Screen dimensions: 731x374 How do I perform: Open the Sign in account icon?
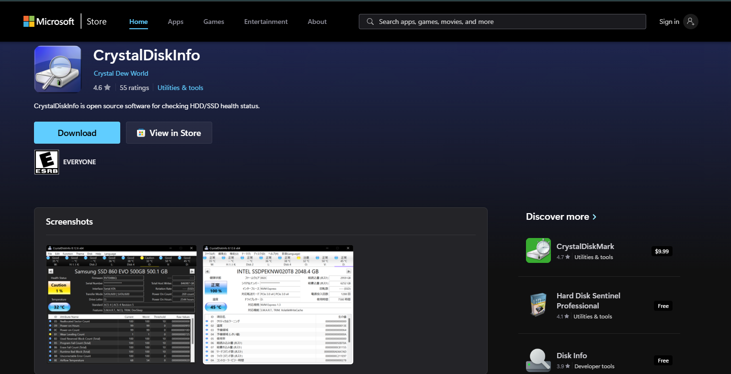(691, 22)
